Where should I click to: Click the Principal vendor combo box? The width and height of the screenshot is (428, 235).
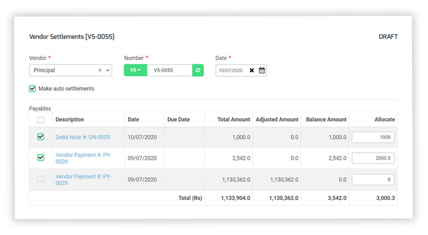pos(70,70)
